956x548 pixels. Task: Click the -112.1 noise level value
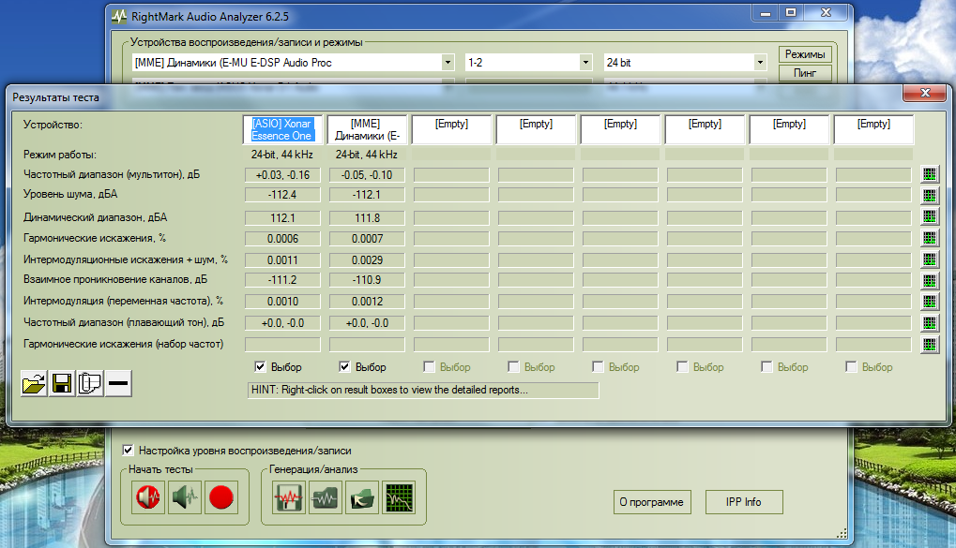(367, 195)
